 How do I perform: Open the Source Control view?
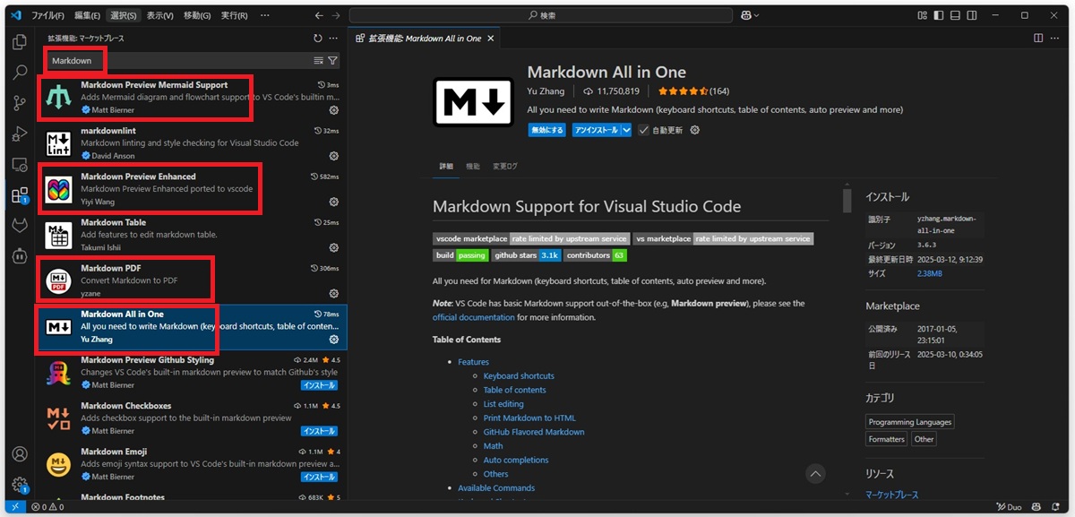point(19,104)
